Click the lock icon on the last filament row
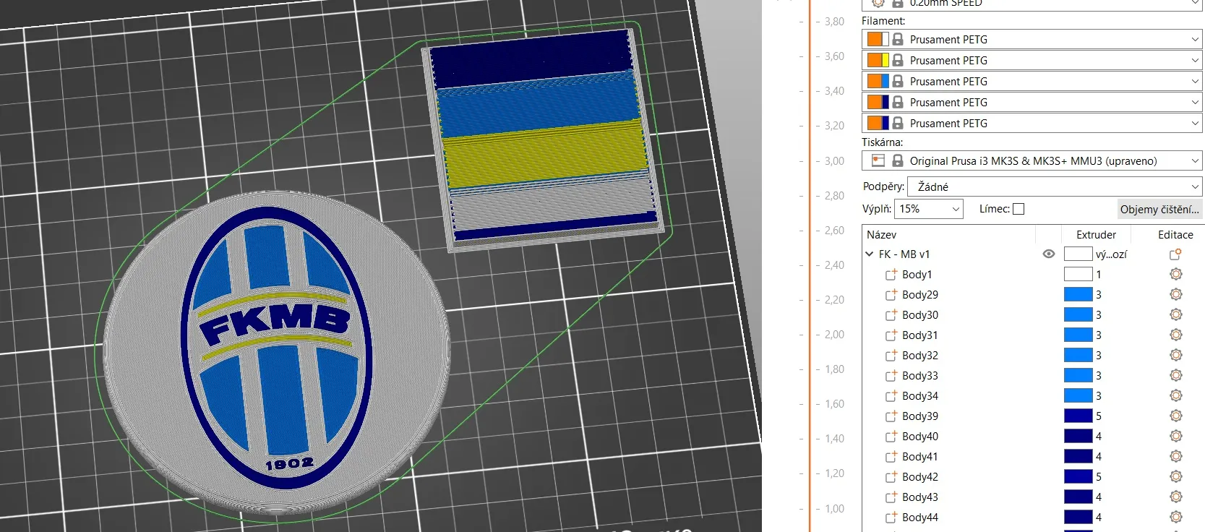1205x532 pixels. point(898,123)
